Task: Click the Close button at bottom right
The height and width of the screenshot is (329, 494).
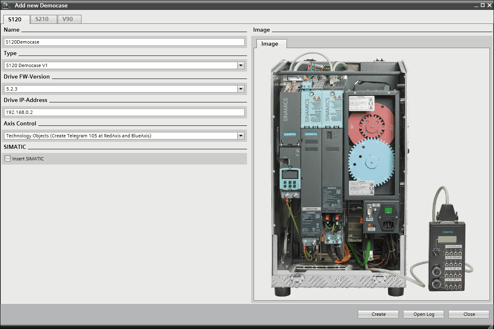Action: (x=469, y=314)
